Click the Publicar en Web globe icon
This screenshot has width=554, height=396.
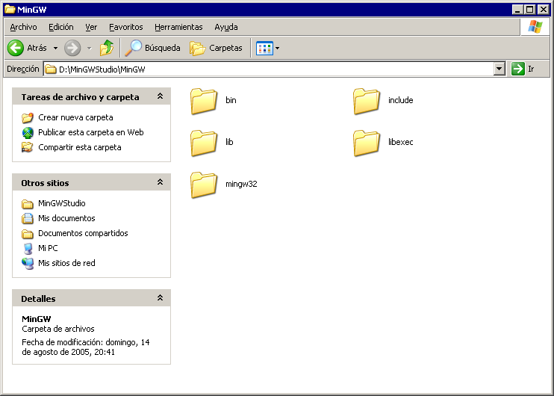[28, 132]
